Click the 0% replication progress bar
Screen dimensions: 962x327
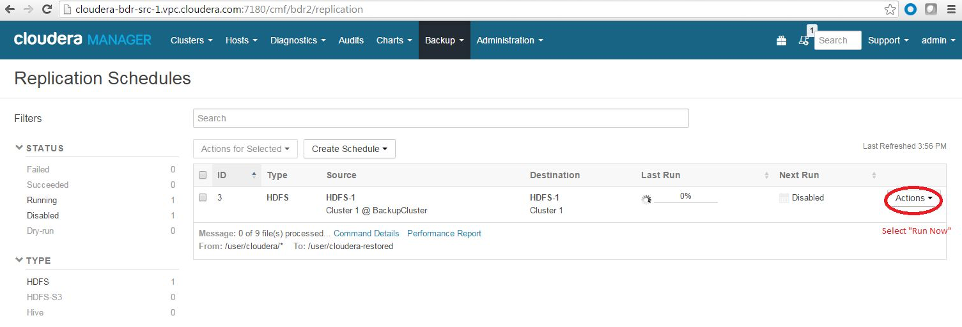point(686,198)
